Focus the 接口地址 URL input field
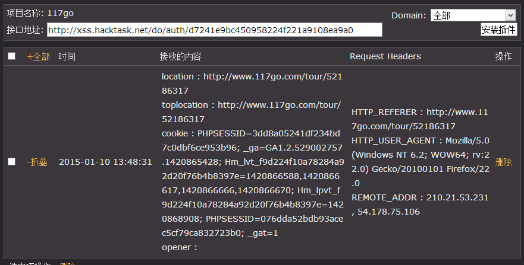The image size is (524, 265). (x=215, y=30)
